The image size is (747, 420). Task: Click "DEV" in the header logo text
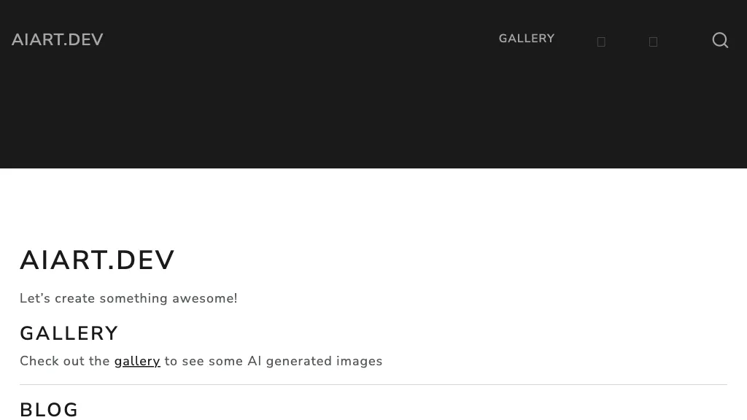86,39
